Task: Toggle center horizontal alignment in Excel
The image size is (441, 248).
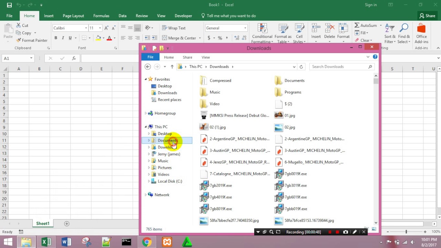Action: pyautogui.click(x=130, y=38)
